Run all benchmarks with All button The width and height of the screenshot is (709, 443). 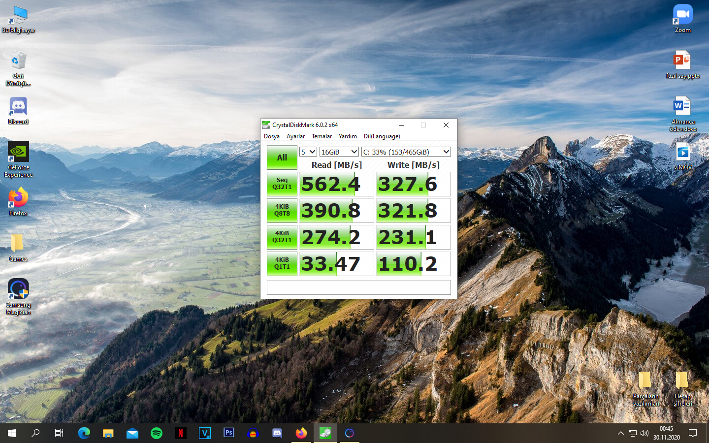282,158
